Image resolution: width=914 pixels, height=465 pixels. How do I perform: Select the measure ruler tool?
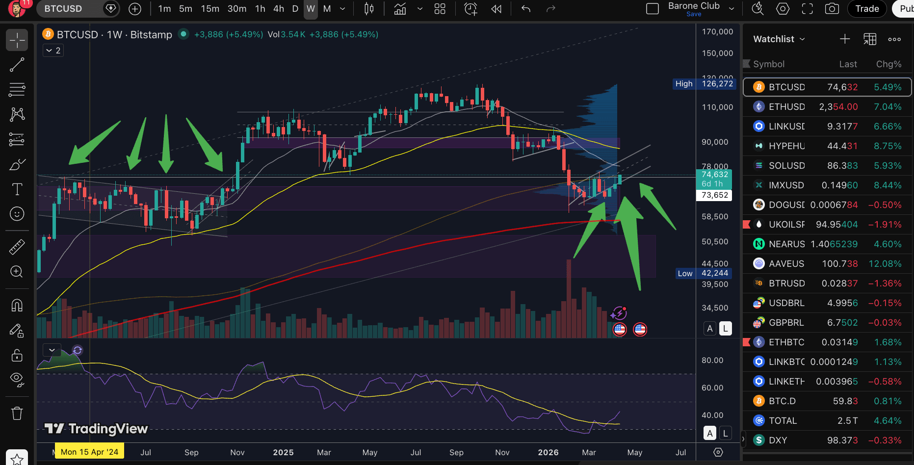click(x=17, y=247)
